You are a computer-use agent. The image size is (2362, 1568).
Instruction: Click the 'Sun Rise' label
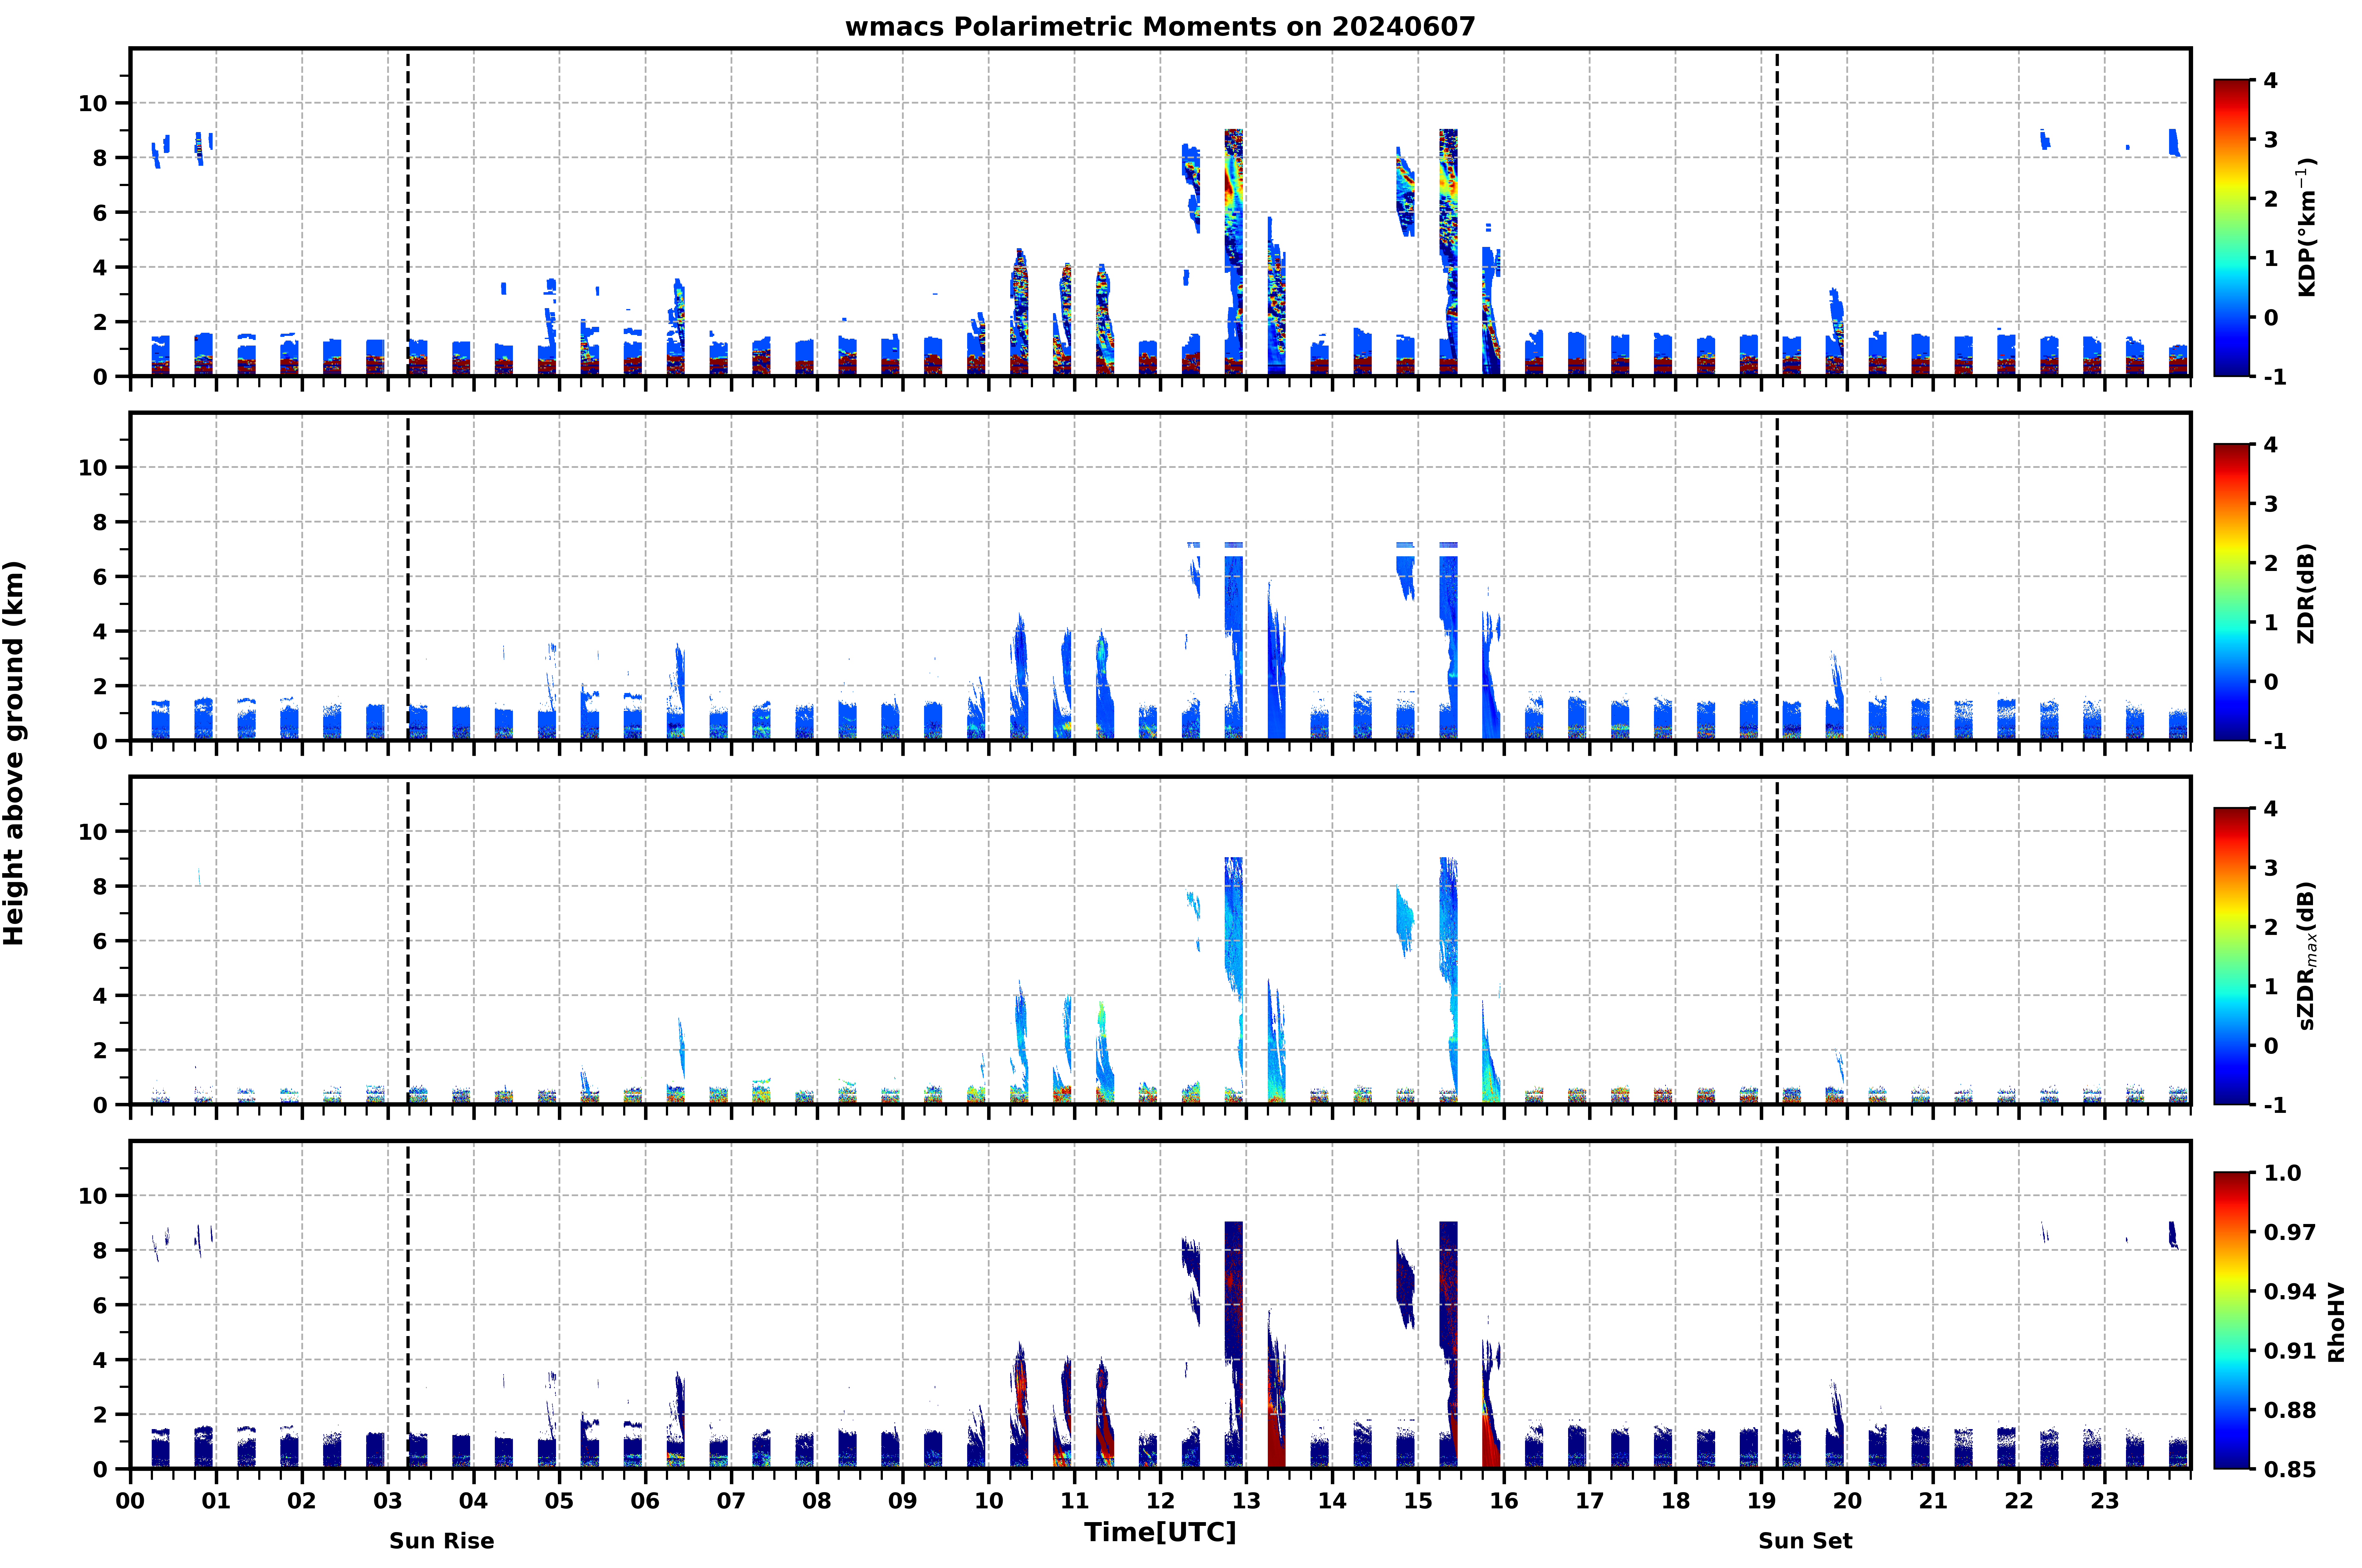pos(441,1541)
